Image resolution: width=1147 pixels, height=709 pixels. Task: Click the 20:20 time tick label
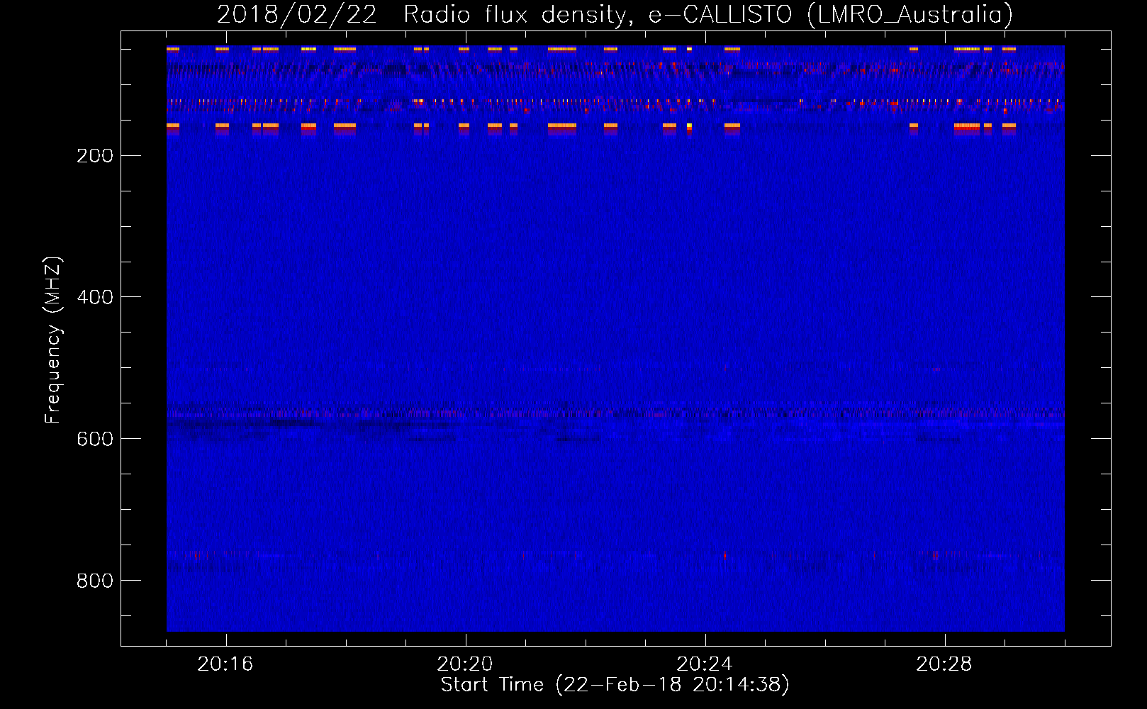(465, 664)
